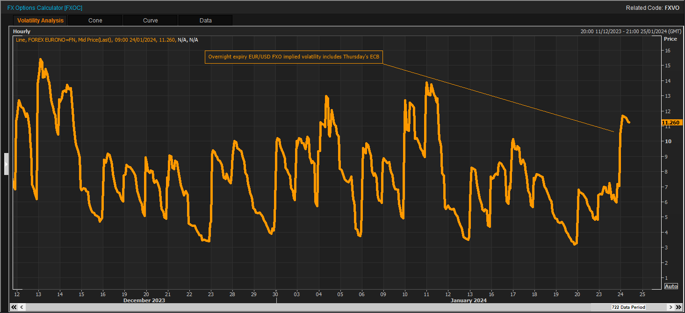The height and width of the screenshot is (313, 685).
Task: Click the Price axis header label
Action: tap(670, 39)
